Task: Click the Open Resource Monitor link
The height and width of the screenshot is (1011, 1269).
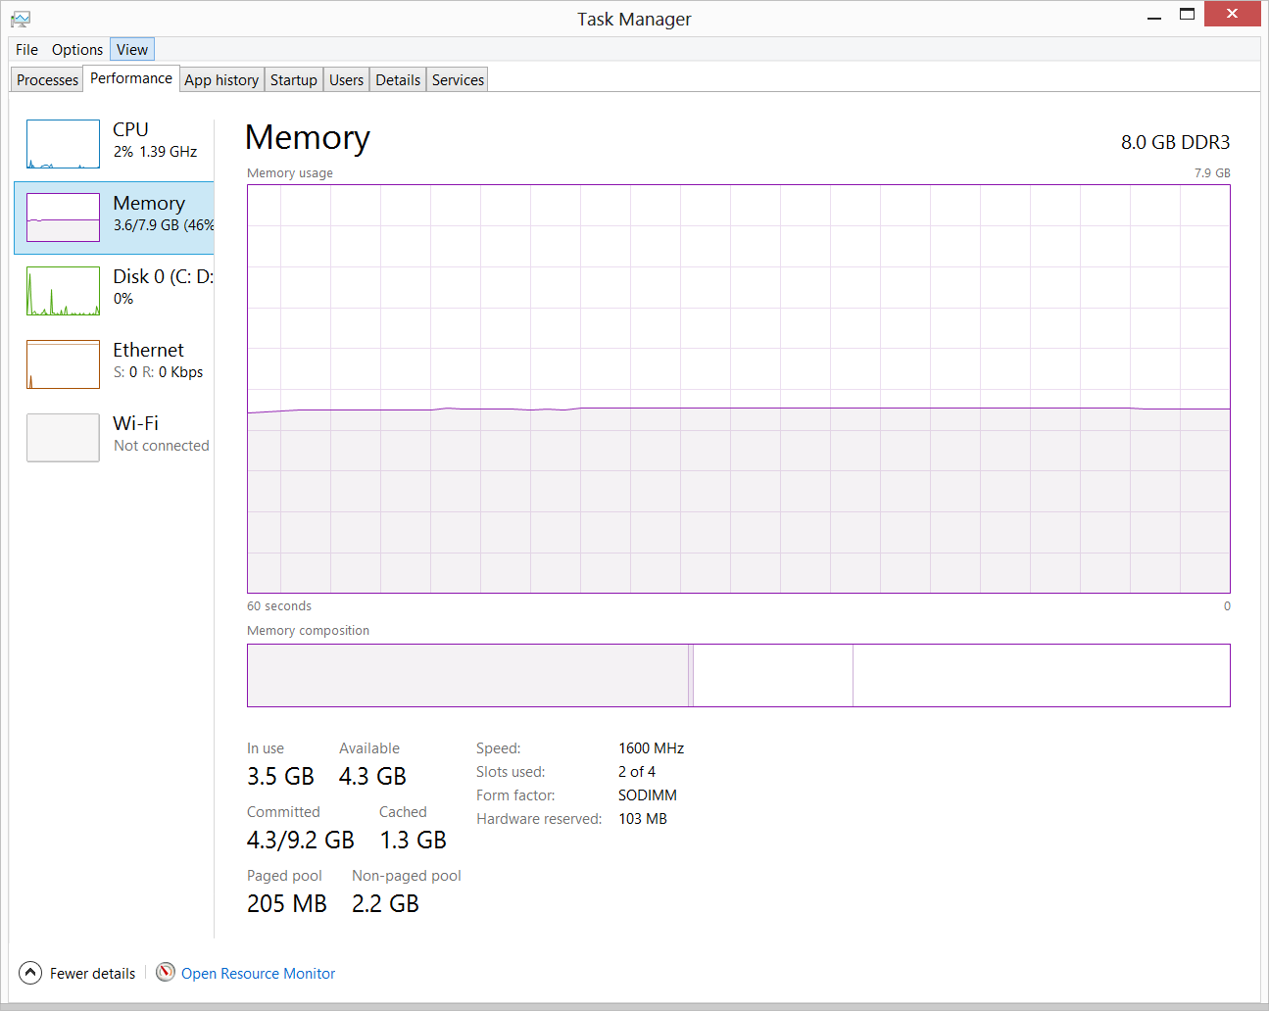Action: tap(258, 974)
